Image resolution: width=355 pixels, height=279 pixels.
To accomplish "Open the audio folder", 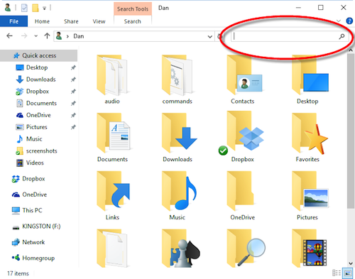I will tap(112, 80).
